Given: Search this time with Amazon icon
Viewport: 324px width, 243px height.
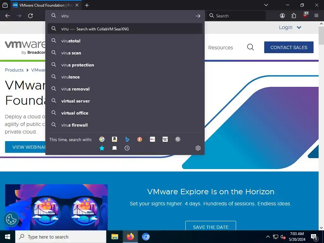Looking at the screenshot, I should (115, 139).
